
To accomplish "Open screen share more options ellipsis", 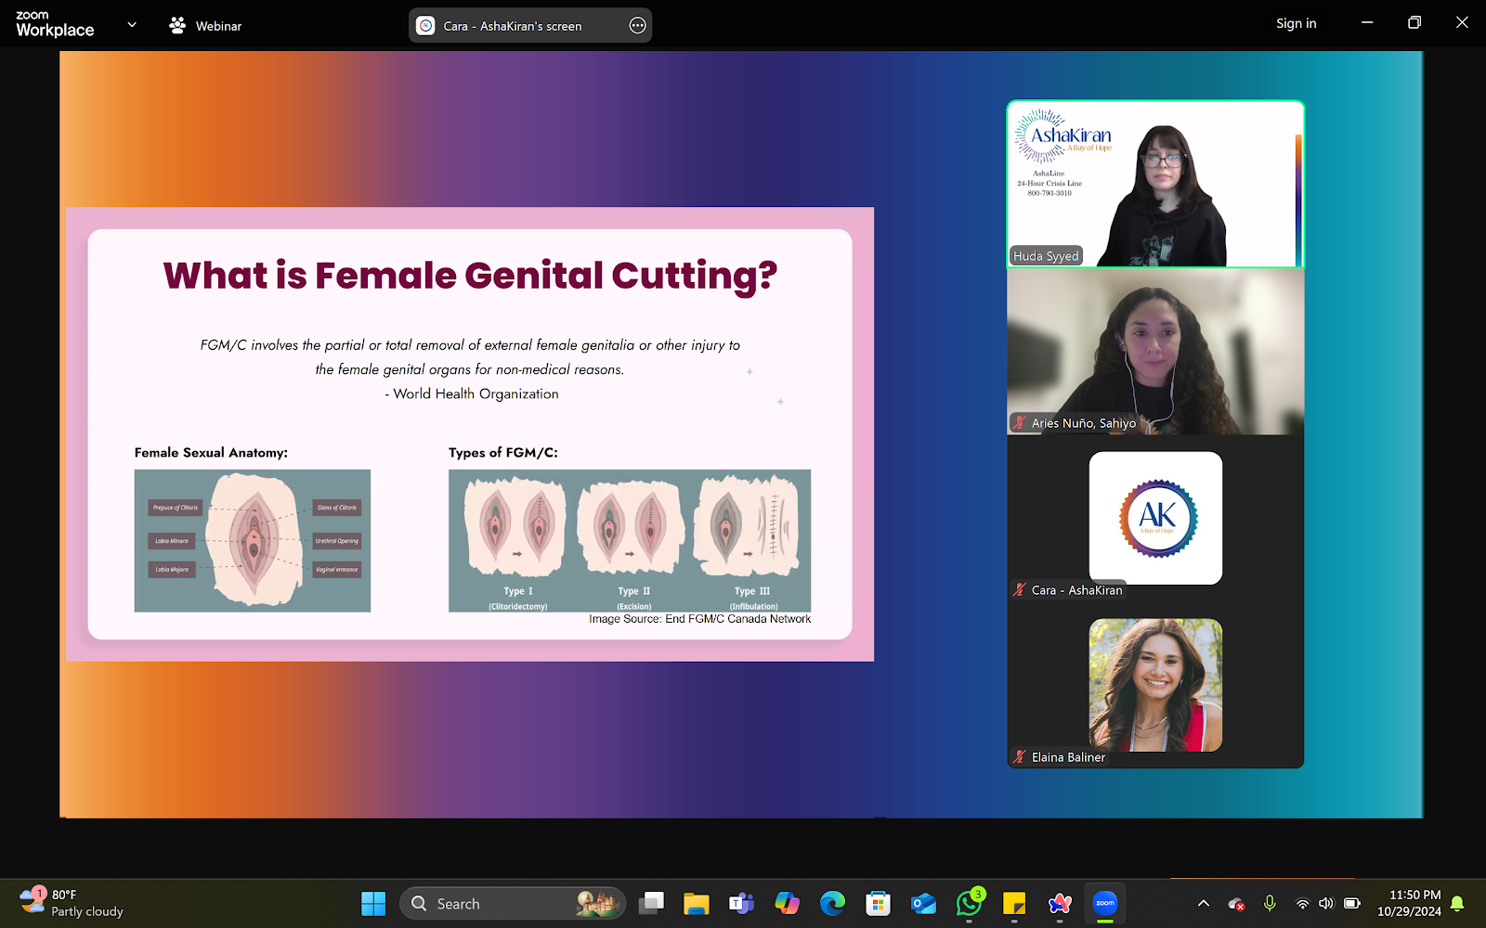I will (x=637, y=26).
